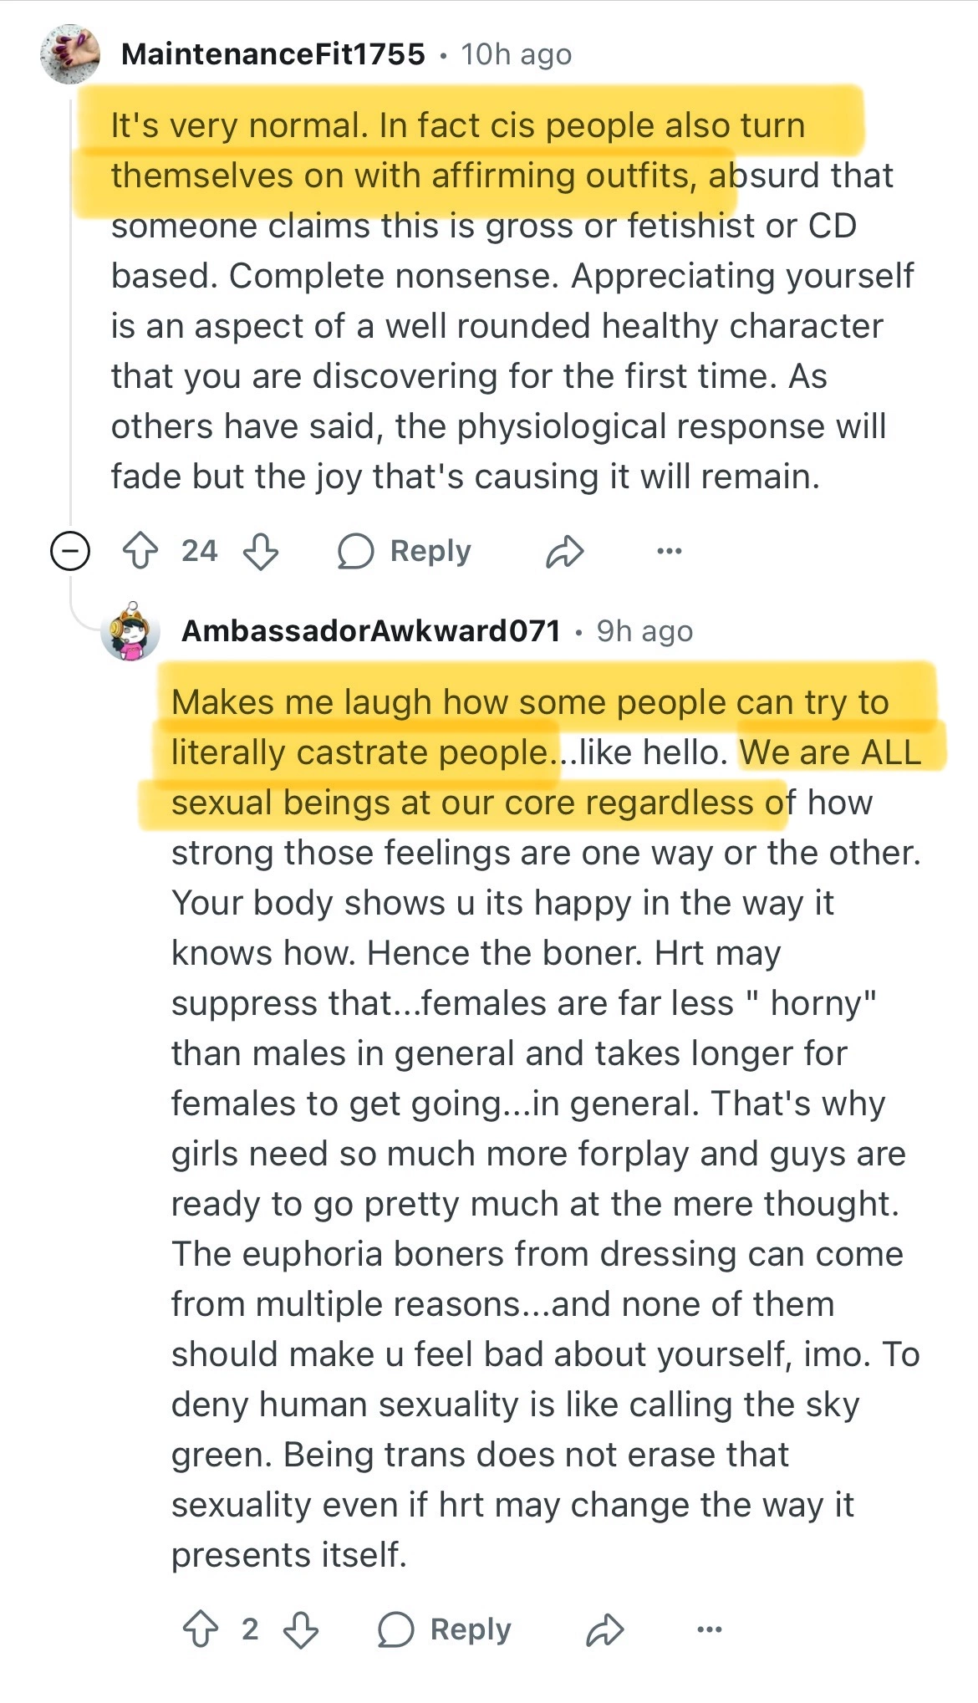This screenshot has width=978, height=1703.
Task: View AmbassadorAwkward071's avatar picture
Action: [x=130, y=631]
